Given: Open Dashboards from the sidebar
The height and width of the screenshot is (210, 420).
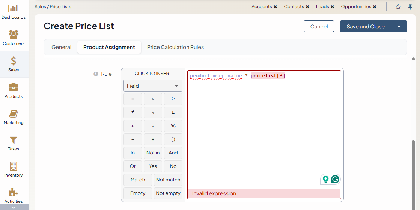Looking at the screenshot, I should coord(14,12).
